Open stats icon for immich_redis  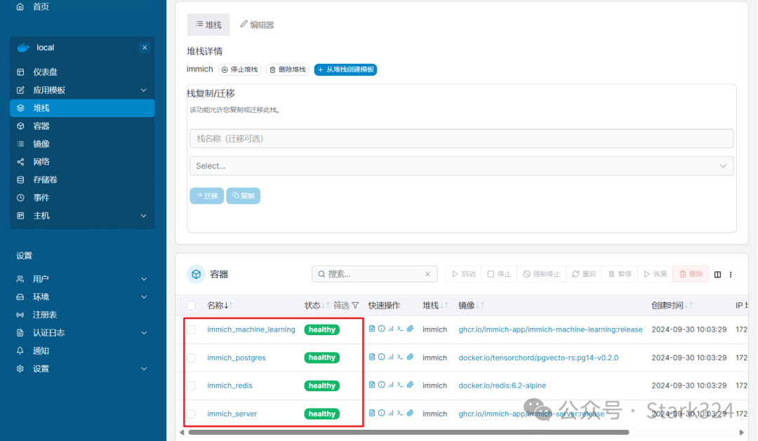pyautogui.click(x=391, y=385)
